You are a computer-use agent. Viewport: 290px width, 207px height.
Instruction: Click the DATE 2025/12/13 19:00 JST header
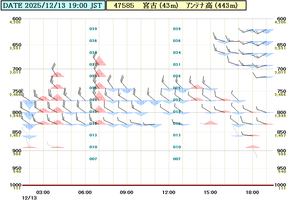point(53,5)
